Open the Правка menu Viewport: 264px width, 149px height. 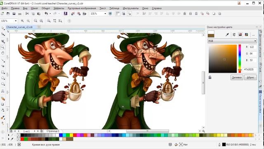coord(15,8)
